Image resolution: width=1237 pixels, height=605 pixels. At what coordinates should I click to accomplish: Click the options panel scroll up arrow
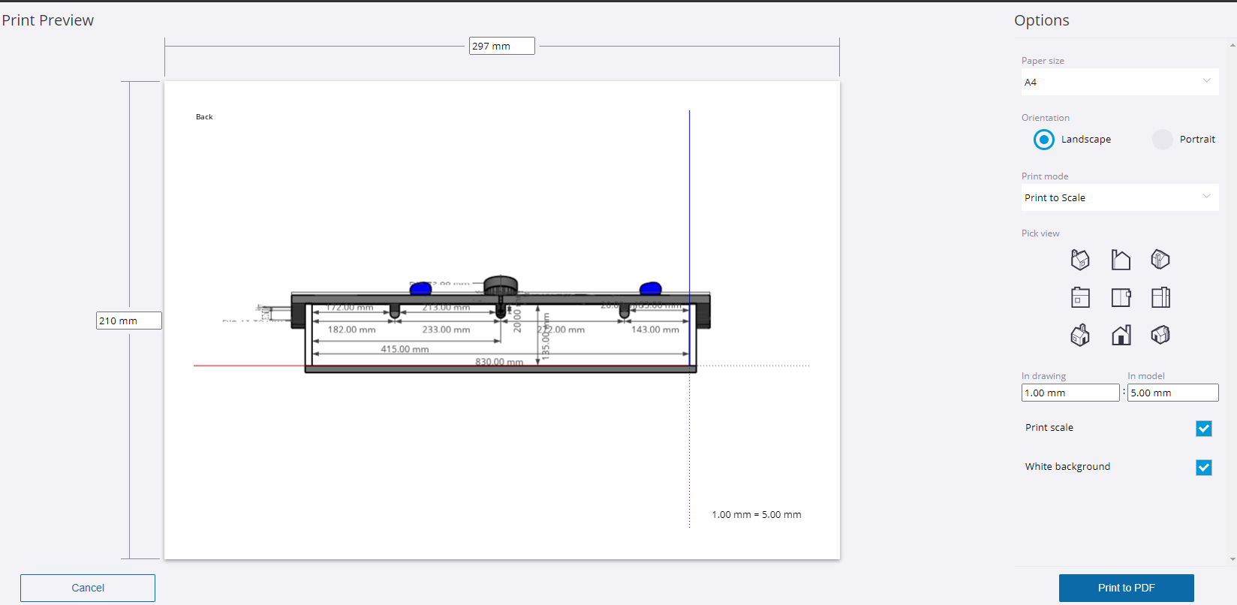point(1232,45)
